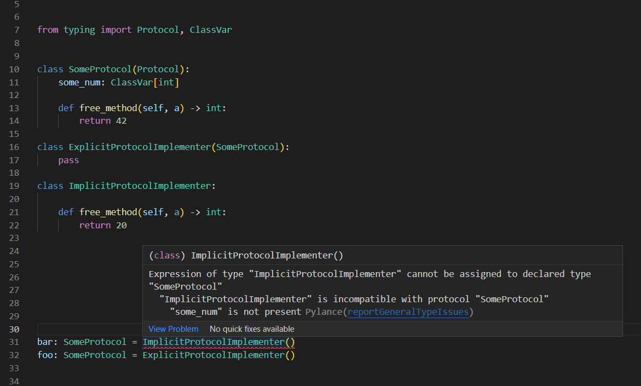The height and width of the screenshot is (386, 641).
Task: Place cursor on the Protocol import
Action: tap(158, 30)
